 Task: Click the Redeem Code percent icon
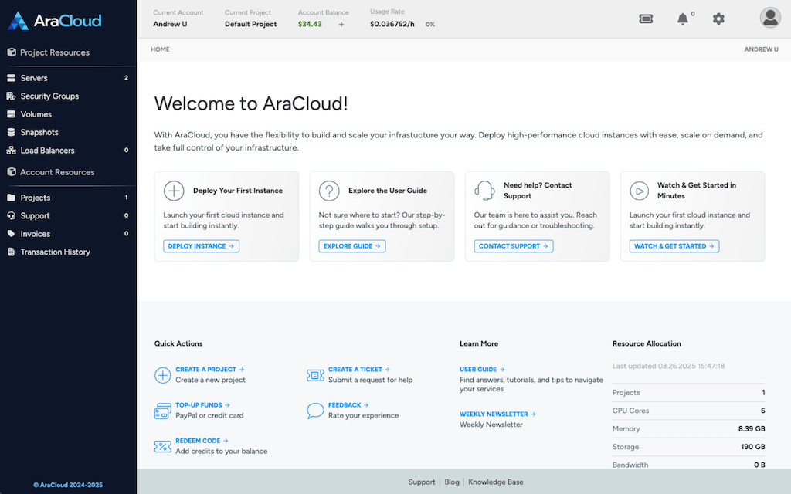(162, 446)
